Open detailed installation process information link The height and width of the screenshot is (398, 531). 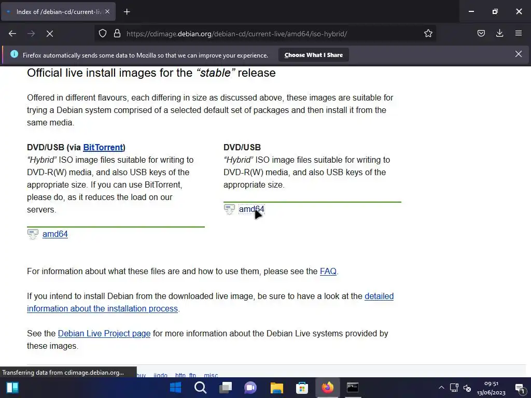[211, 302]
